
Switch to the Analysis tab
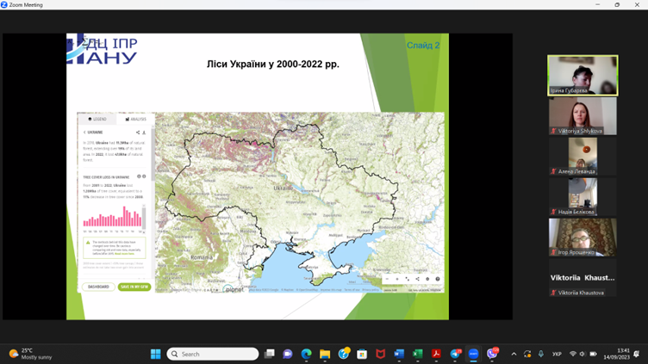click(x=134, y=119)
